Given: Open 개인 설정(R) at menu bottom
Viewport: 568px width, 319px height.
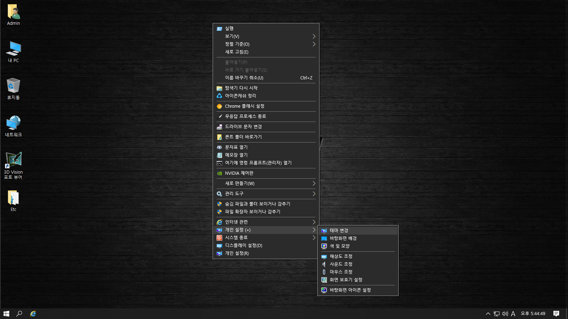Looking at the screenshot, I should point(266,253).
